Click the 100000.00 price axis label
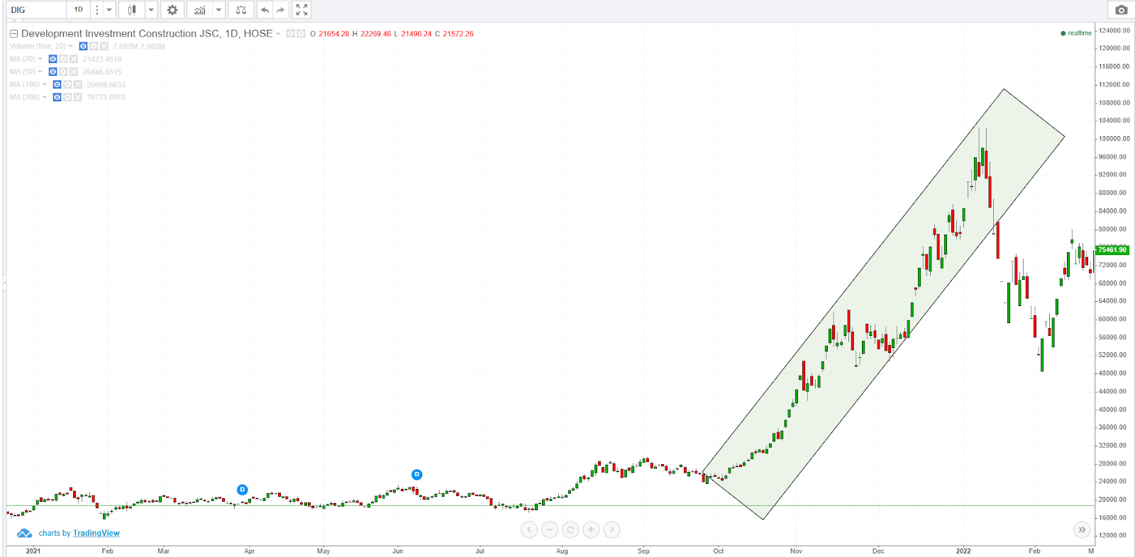This screenshot has height=557, width=1135. 1114,139
